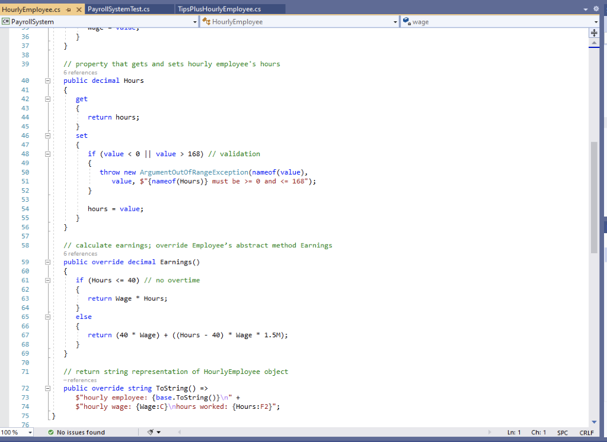Click the No issues found status text
Image resolution: width=607 pixels, height=442 pixels.
(81, 433)
